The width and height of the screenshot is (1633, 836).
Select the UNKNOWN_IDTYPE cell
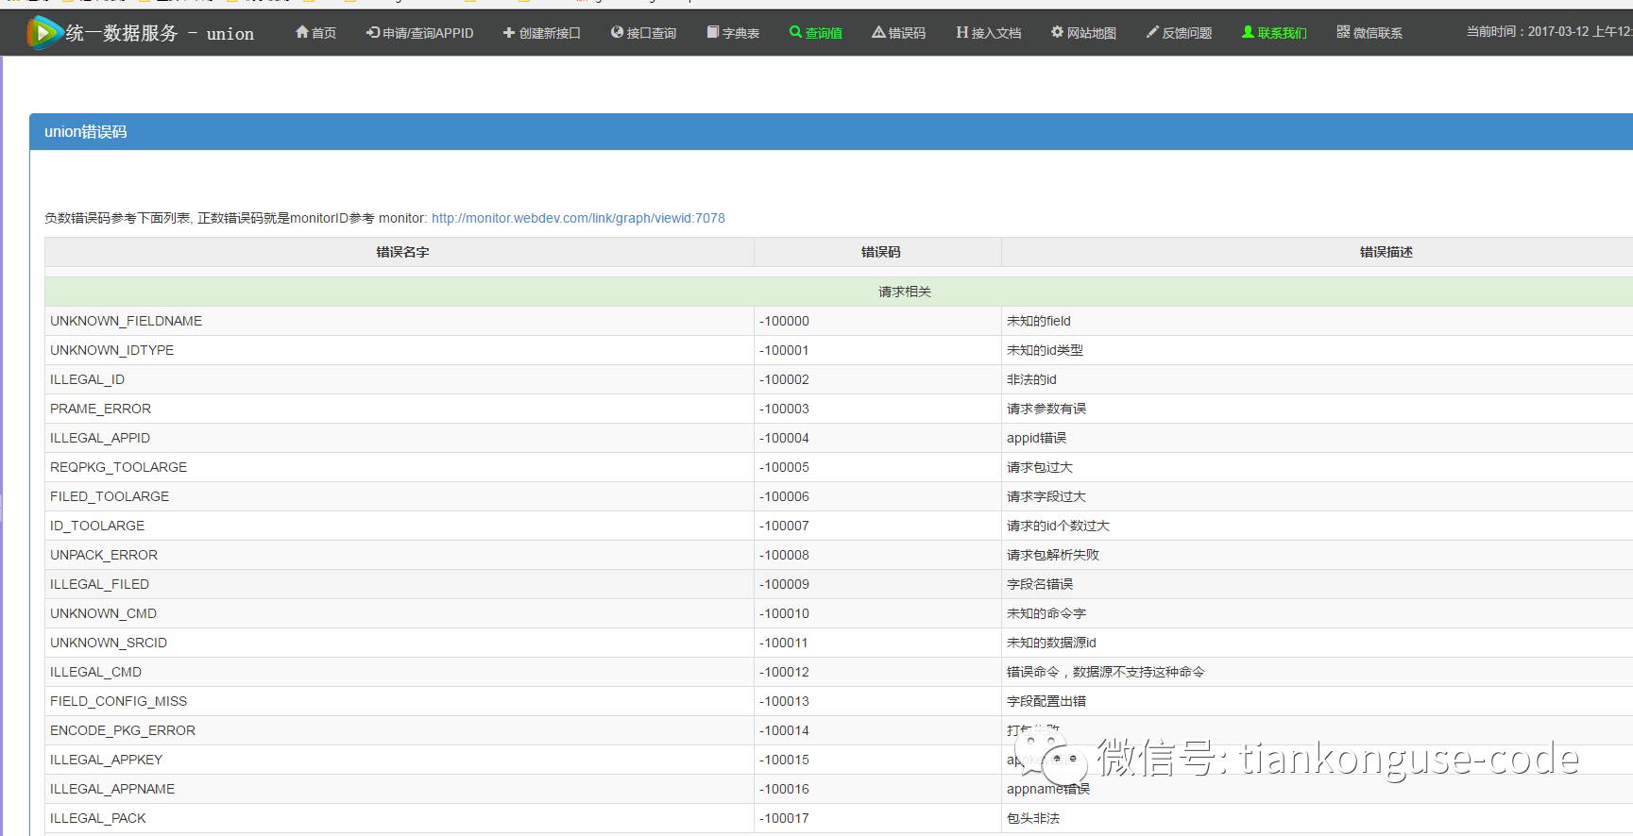tap(400, 350)
